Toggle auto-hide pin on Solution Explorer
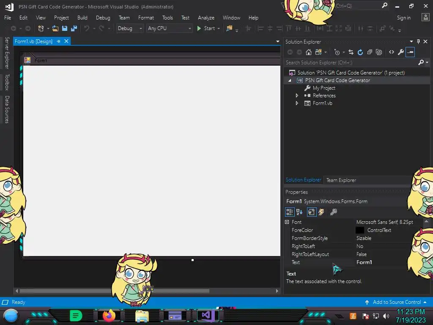This screenshot has width=433, height=325. tap(418, 41)
